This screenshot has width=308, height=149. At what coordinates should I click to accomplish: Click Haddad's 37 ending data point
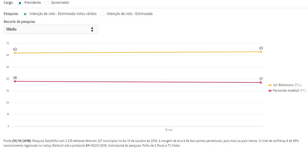pyautogui.click(x=261, y=83)
